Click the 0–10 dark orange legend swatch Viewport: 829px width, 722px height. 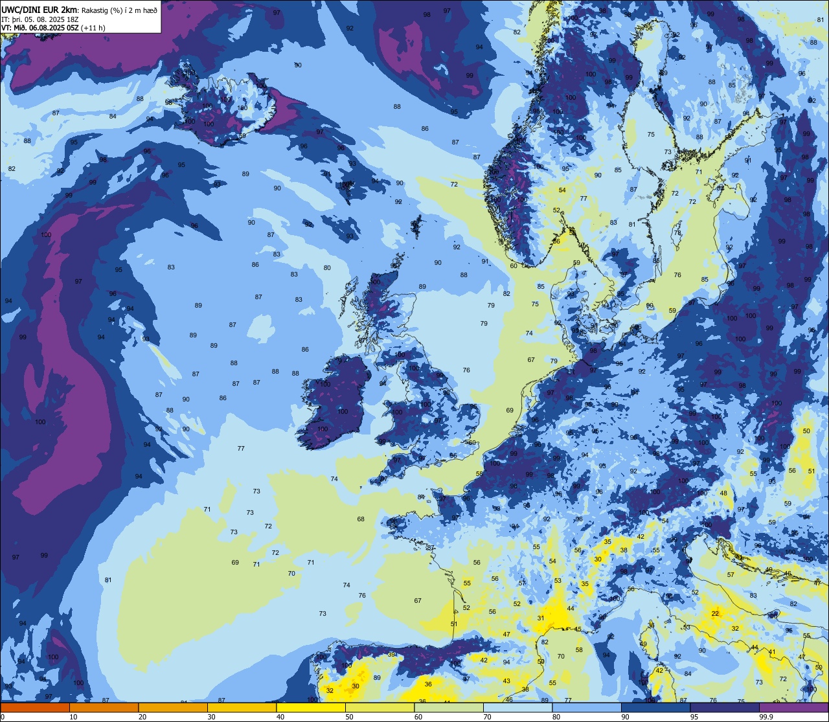pos(35,707)
